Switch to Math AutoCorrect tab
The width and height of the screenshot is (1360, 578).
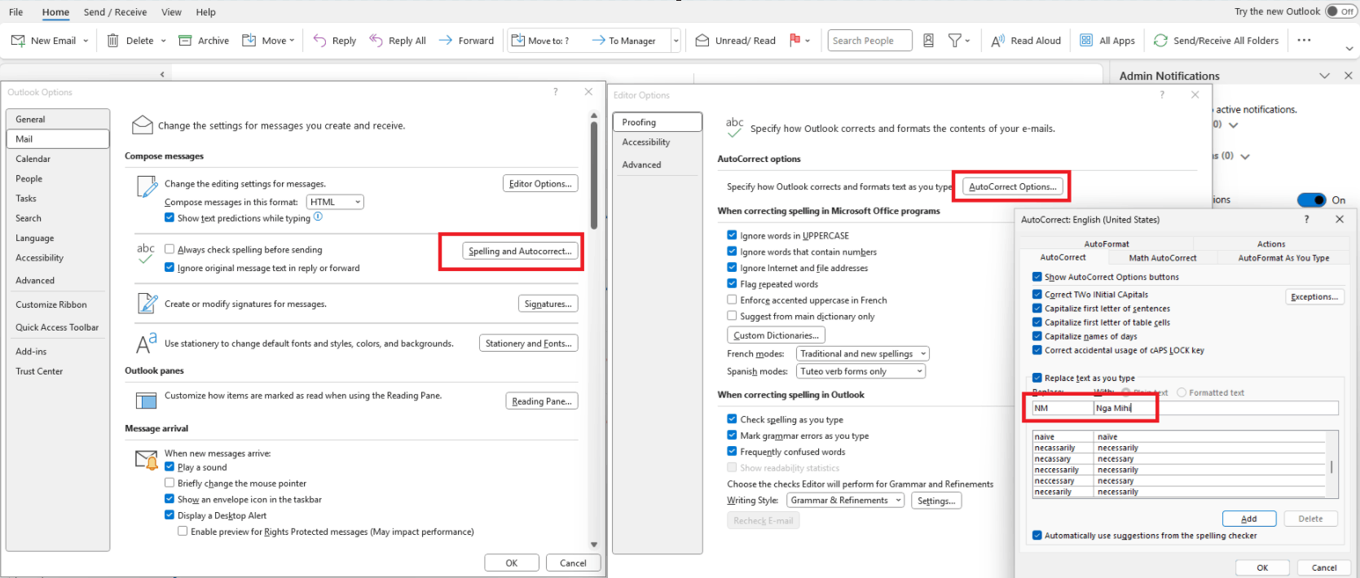[x=1163, y=257]
